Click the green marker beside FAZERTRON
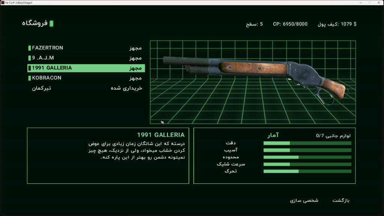 click(29, 48)
